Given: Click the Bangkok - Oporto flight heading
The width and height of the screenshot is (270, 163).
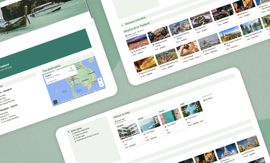Looking at the screenshot, I should (x=9, y=107).
